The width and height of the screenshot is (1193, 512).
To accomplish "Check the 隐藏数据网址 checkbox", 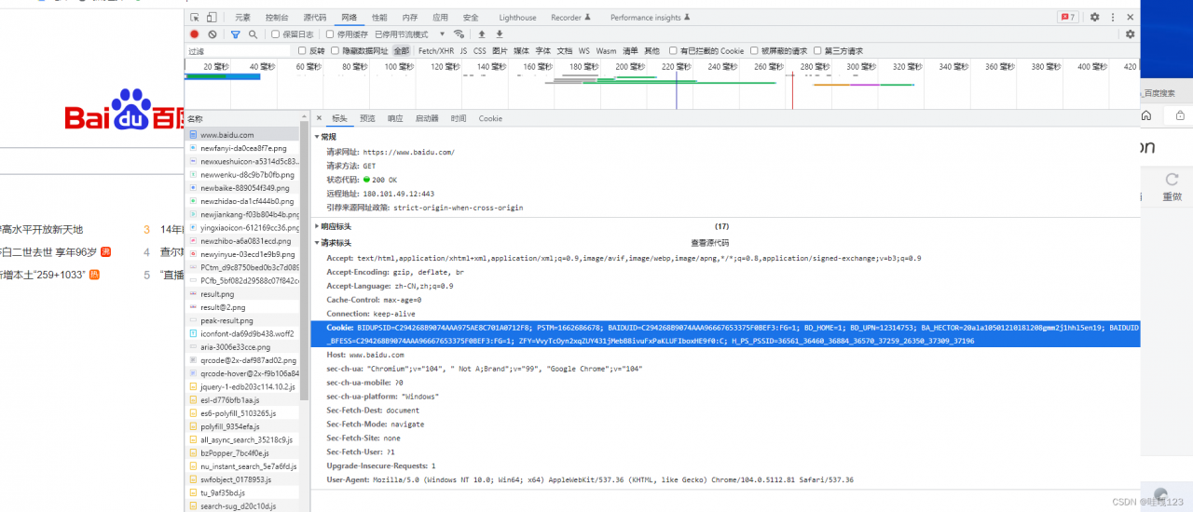I will pyautogui.click(x=336, y=51).
